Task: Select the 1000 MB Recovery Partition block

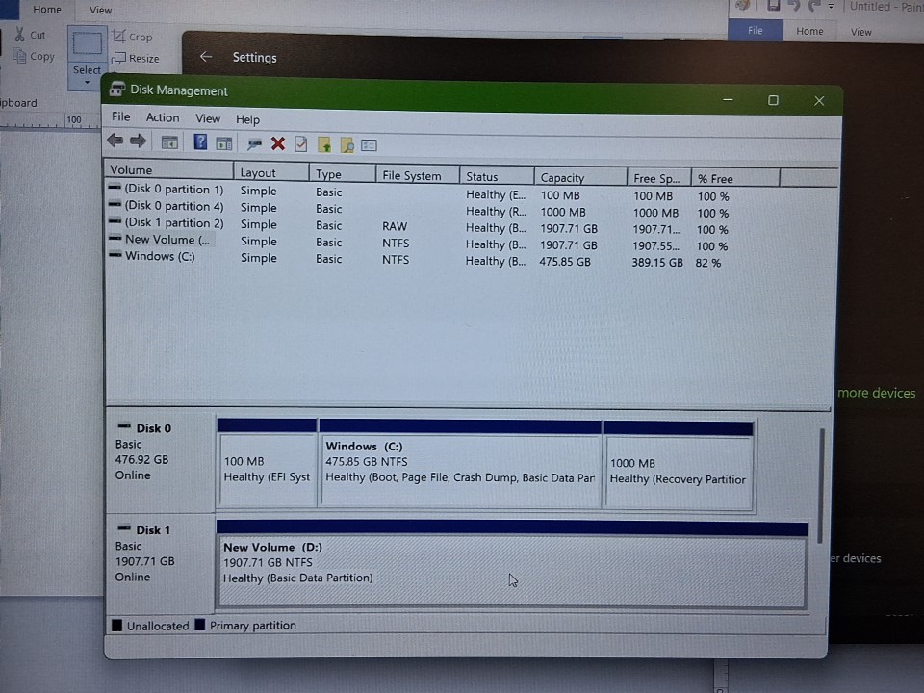Action: tap(678, 471)
